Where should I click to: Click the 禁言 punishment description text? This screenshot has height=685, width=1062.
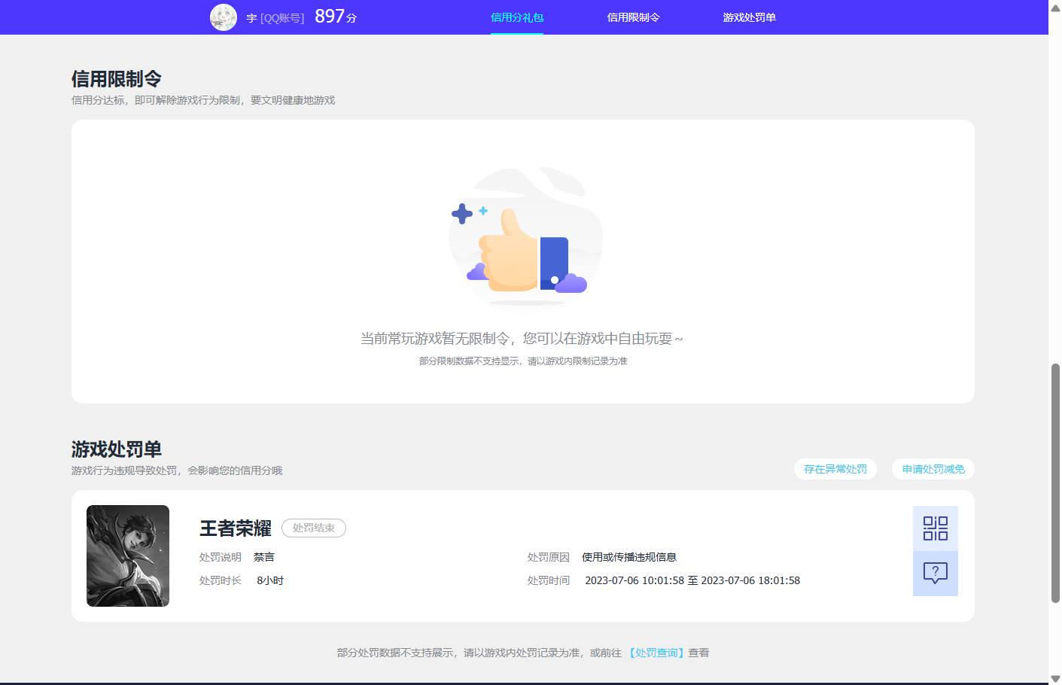click(264, 557)
